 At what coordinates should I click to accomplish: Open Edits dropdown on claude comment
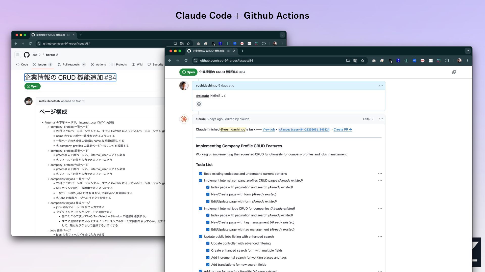pos(368,119)
